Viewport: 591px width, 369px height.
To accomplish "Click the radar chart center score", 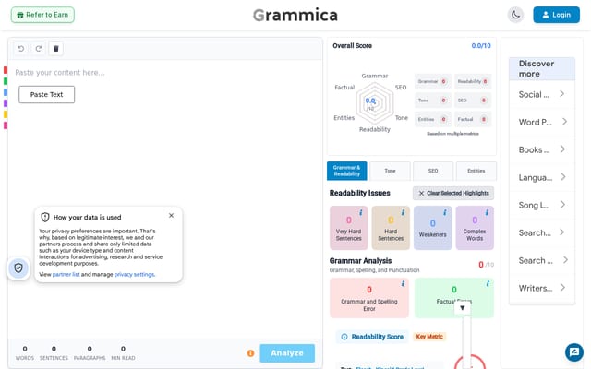I will (371, 101).
